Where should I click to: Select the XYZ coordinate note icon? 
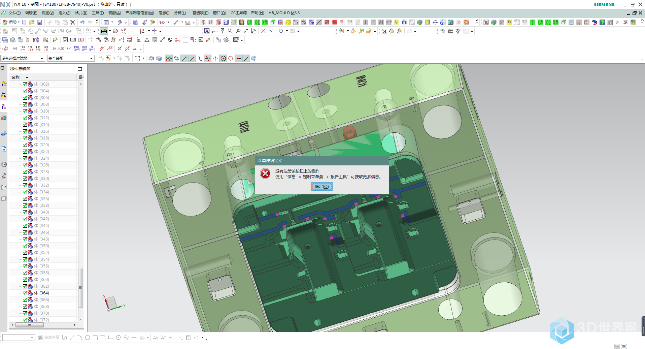(x=177, y=40)
